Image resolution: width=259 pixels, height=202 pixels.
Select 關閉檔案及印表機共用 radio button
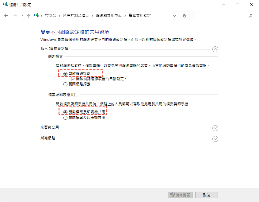click(x=65, y=118)
